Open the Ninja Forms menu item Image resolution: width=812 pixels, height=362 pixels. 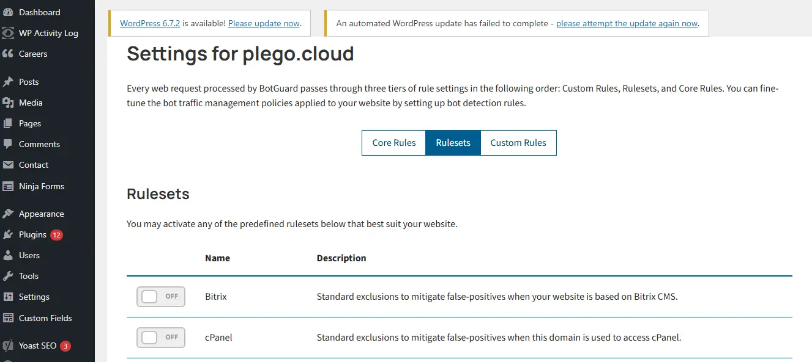pyautogui.click(x=42, y=186)
